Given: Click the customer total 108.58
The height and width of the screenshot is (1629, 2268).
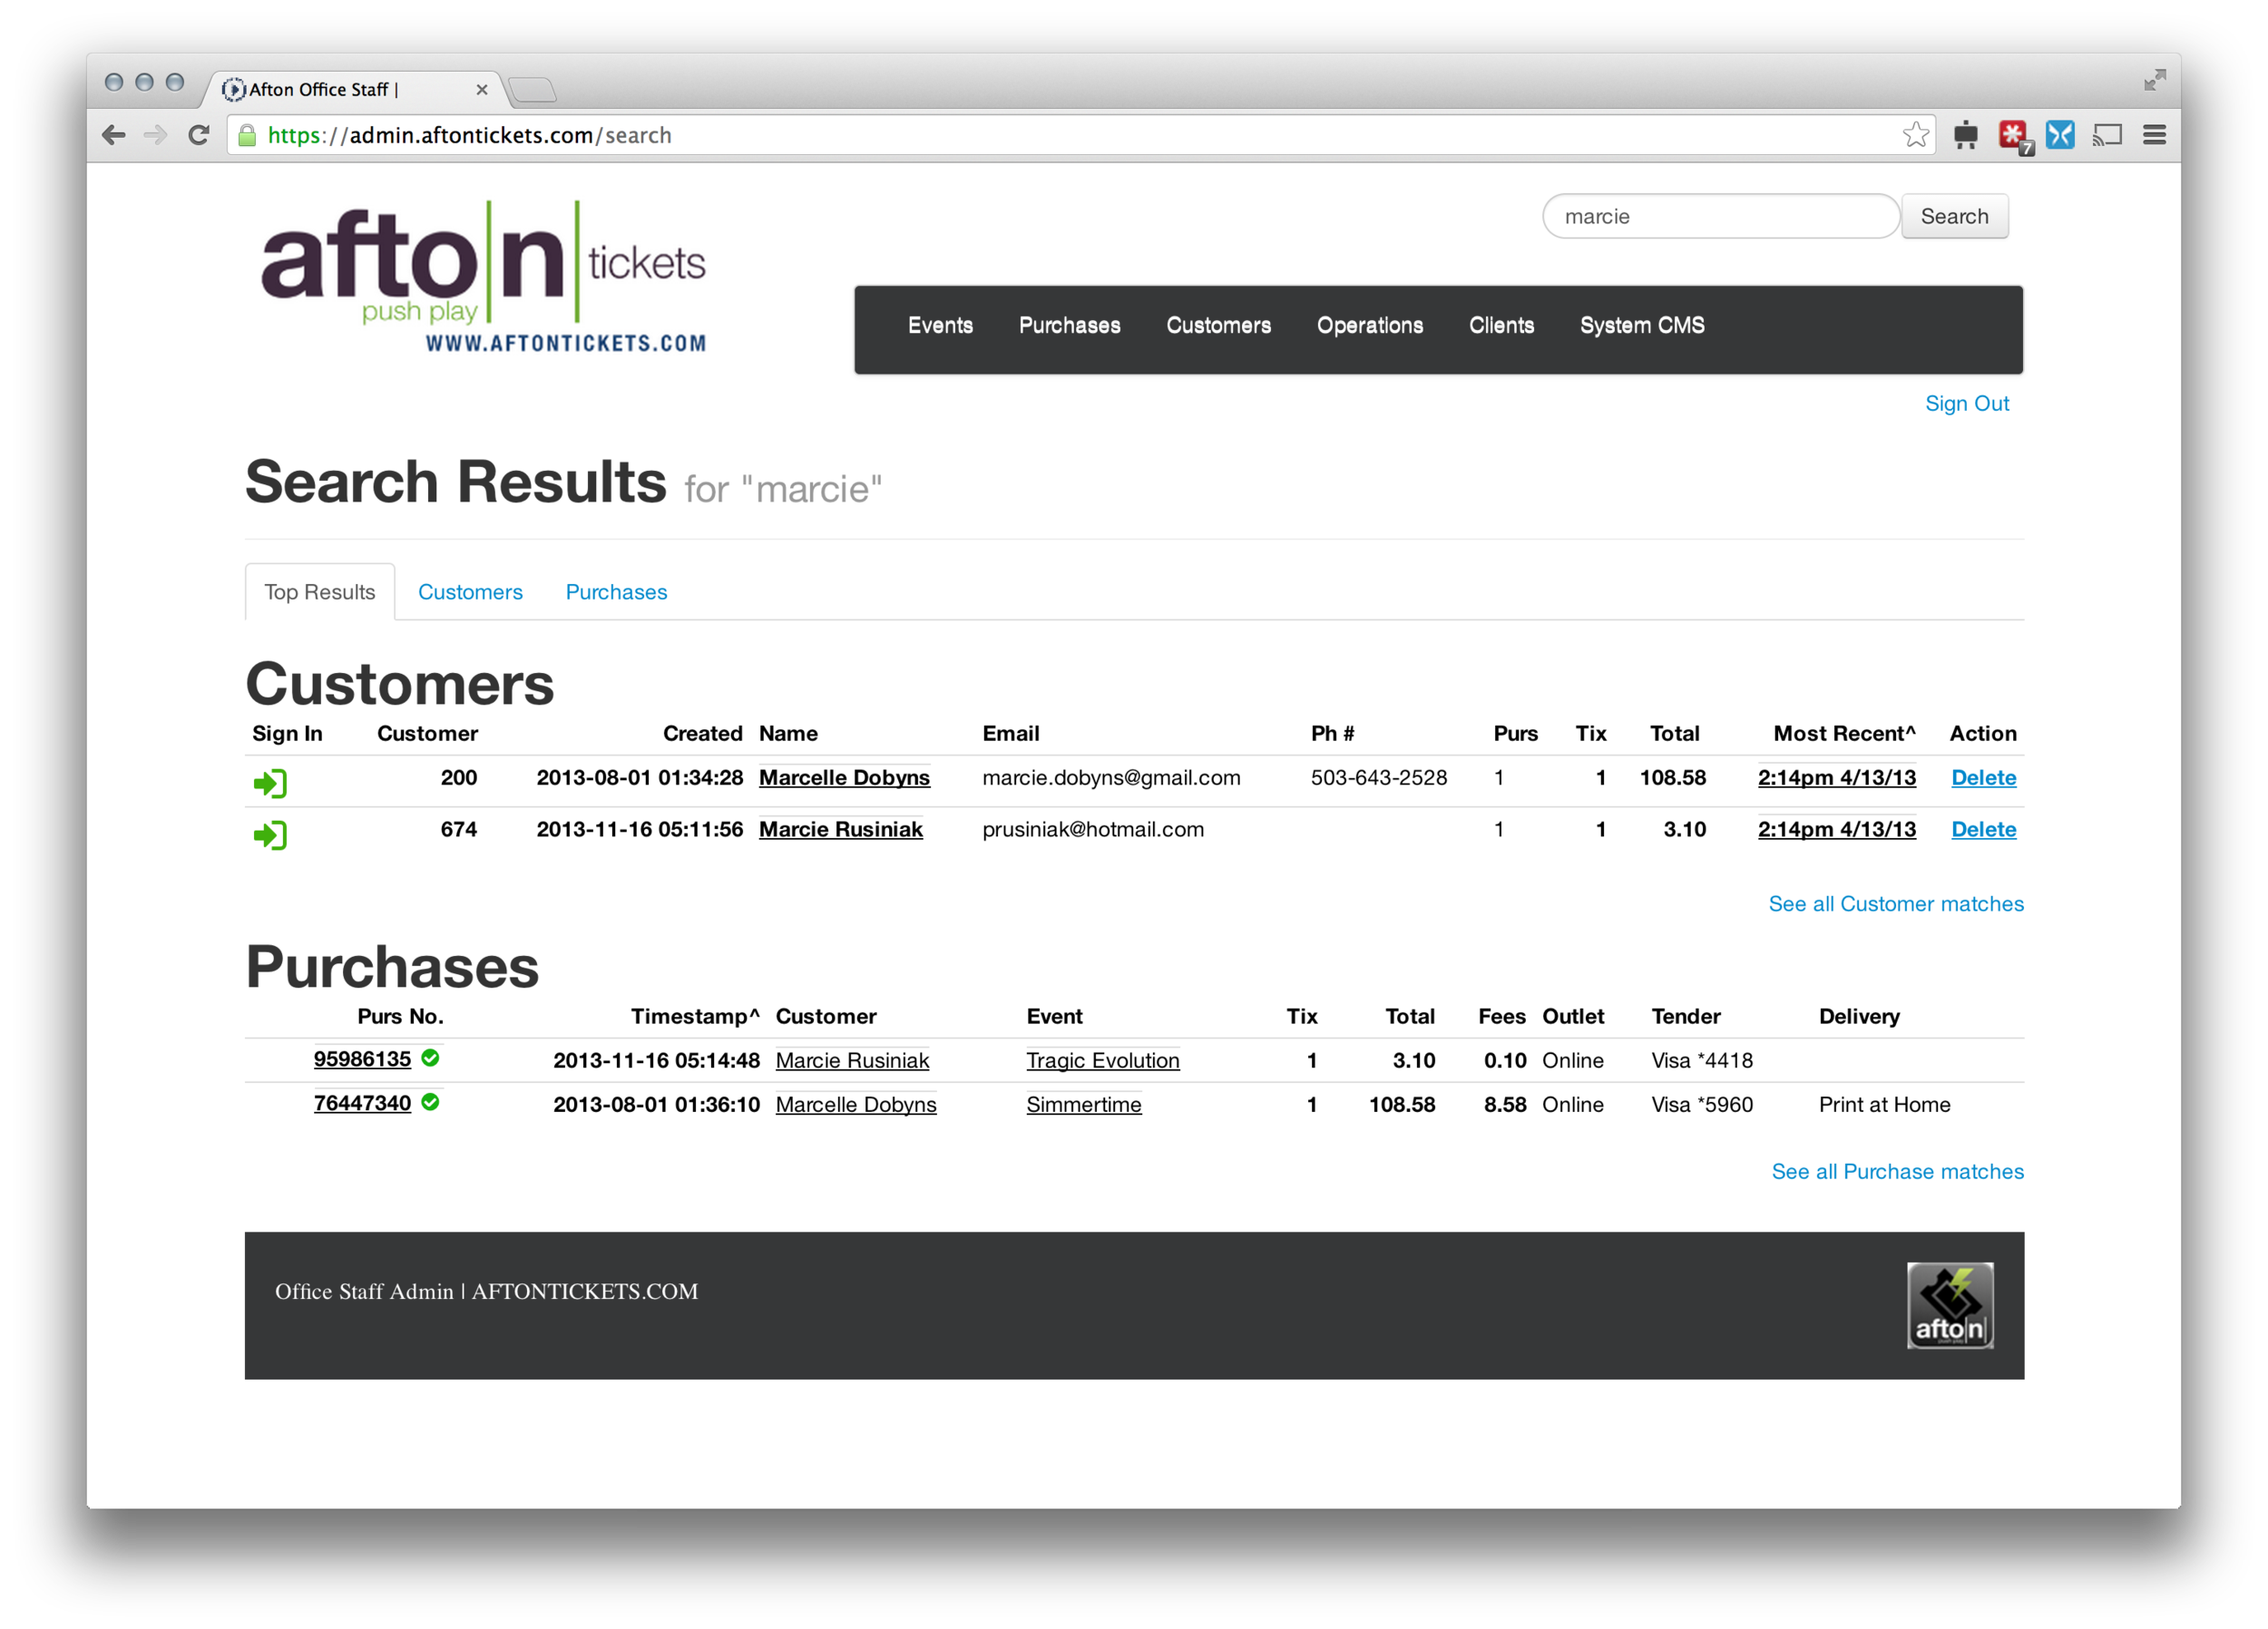Looking at the screenshot, I should pyautogui.click(x=1672, y=778).
